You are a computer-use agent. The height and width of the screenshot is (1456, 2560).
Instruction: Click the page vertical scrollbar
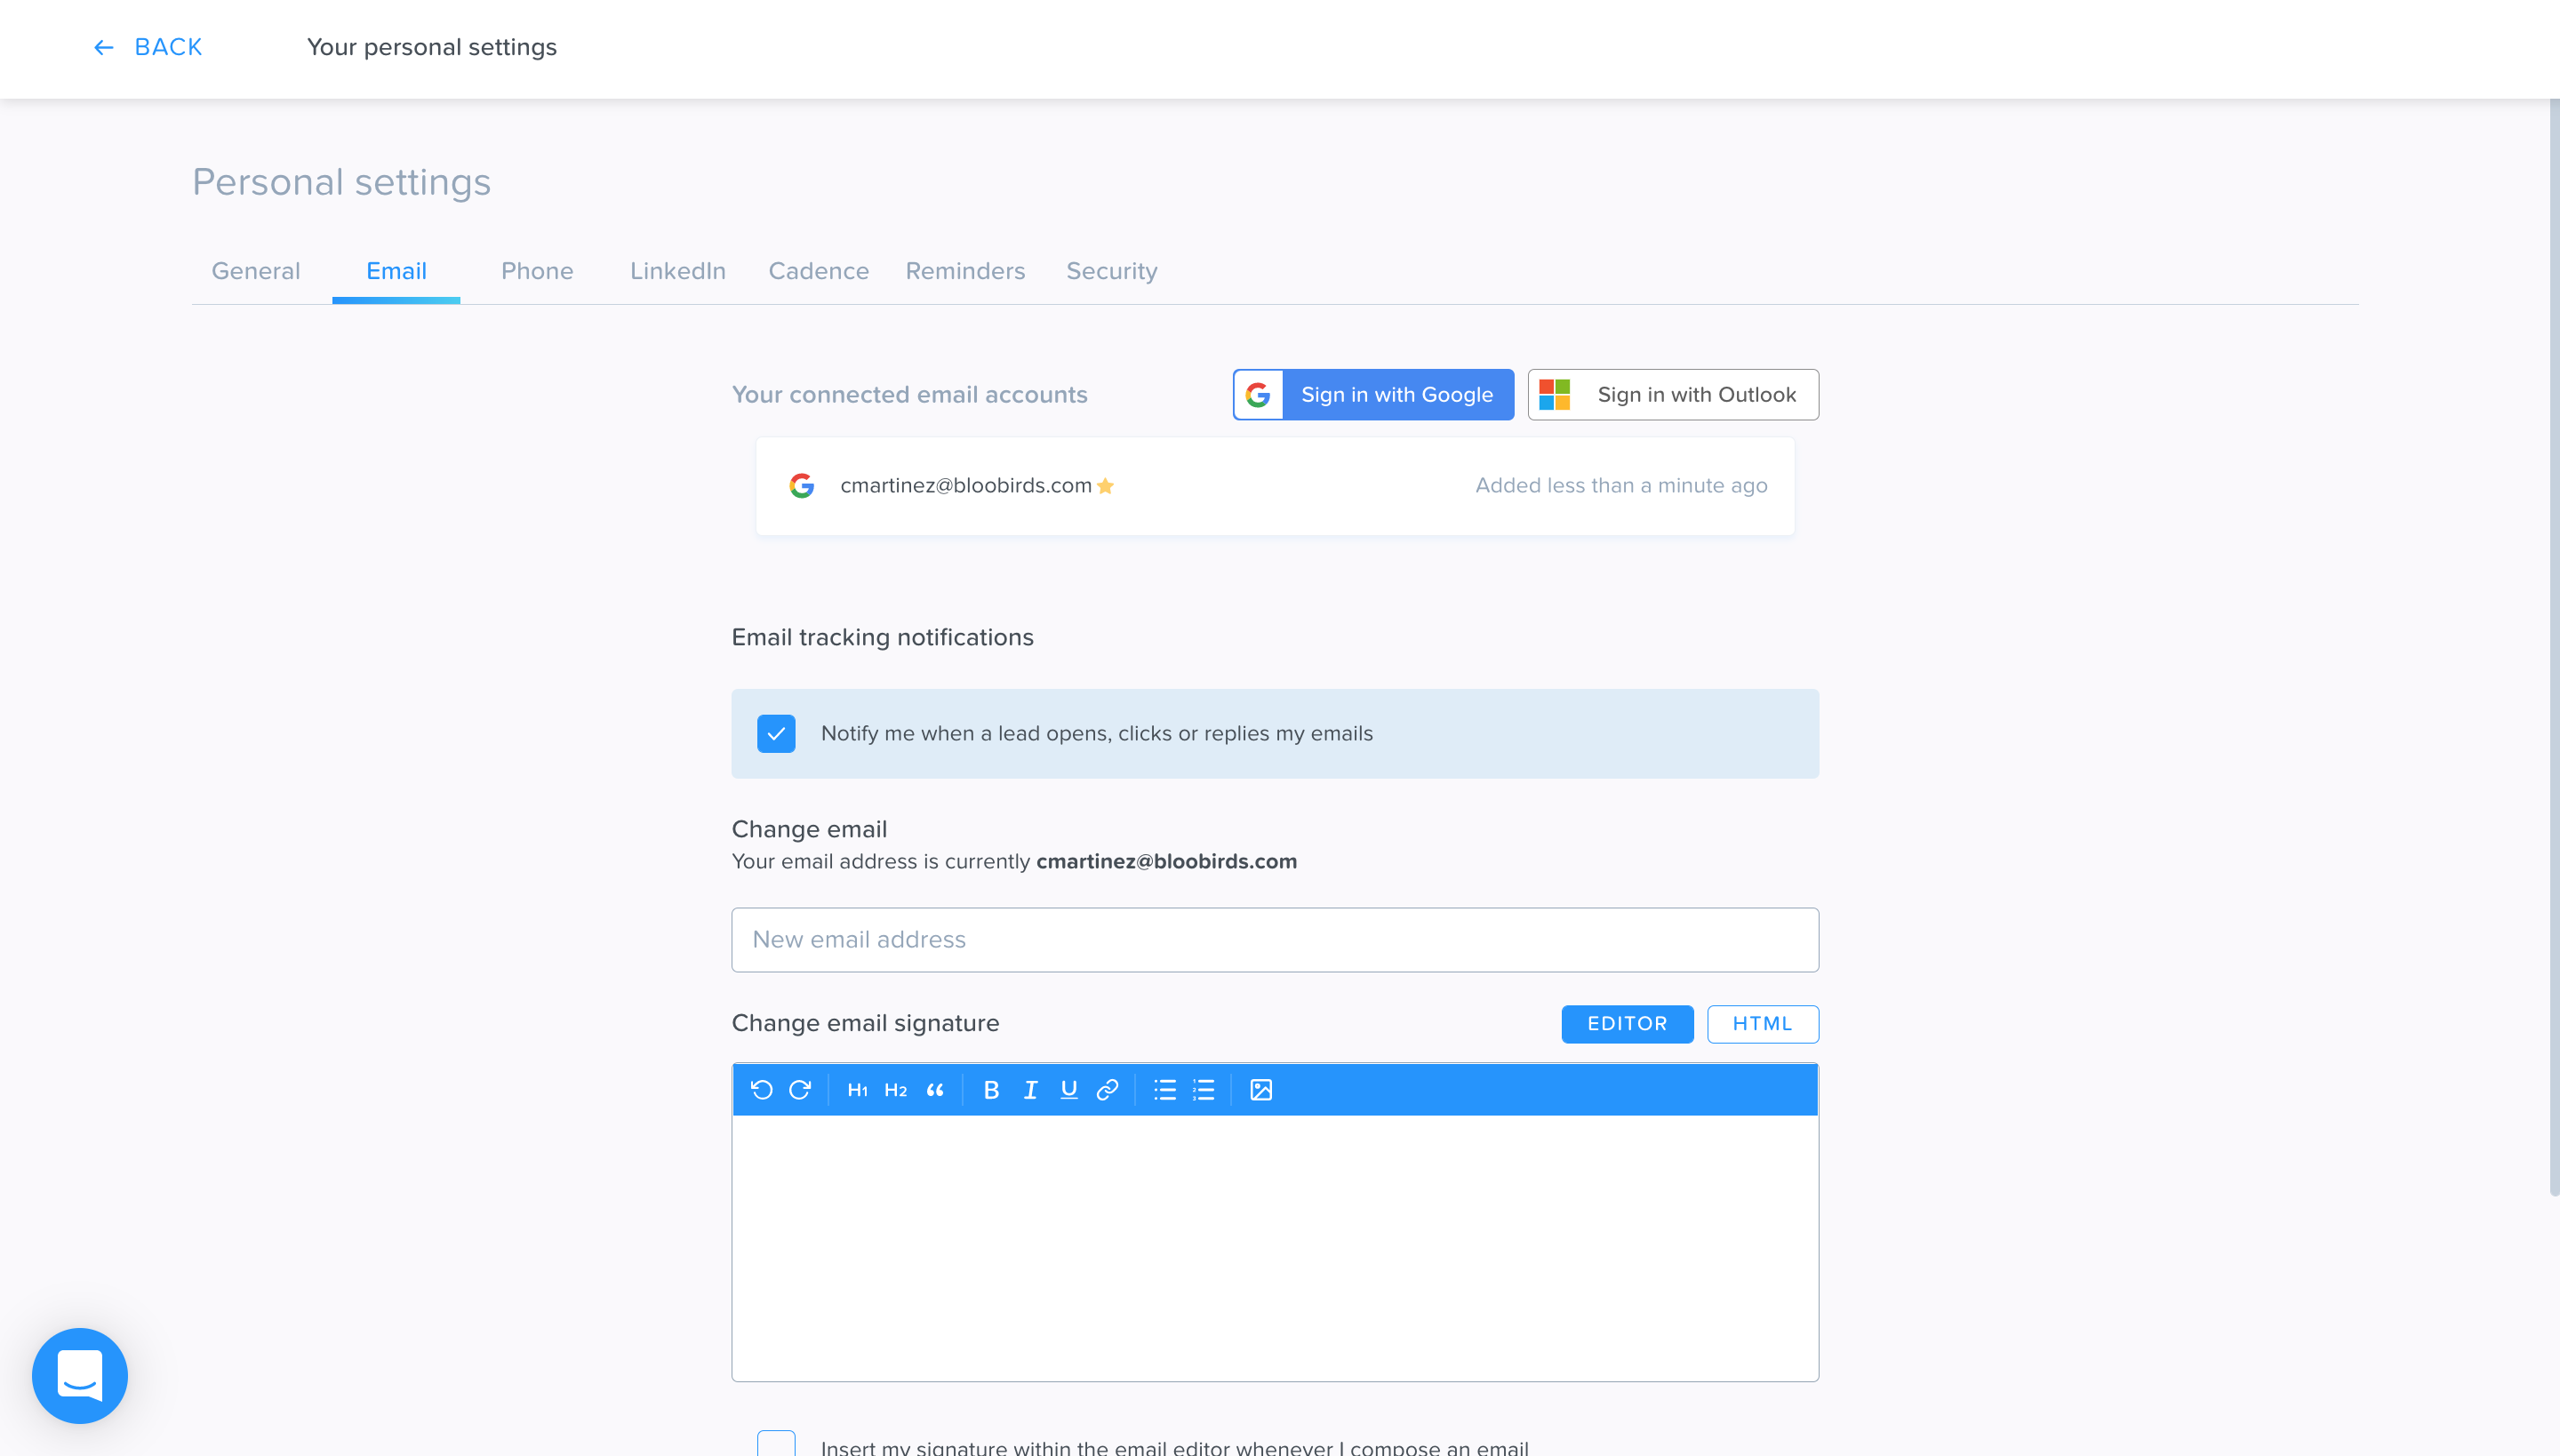pos(2554,646)
